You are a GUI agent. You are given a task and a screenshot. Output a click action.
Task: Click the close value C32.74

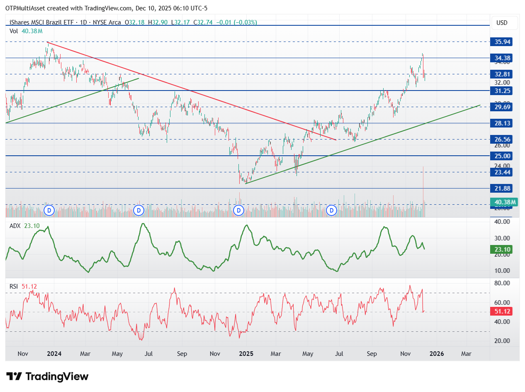tap(203, 22)
